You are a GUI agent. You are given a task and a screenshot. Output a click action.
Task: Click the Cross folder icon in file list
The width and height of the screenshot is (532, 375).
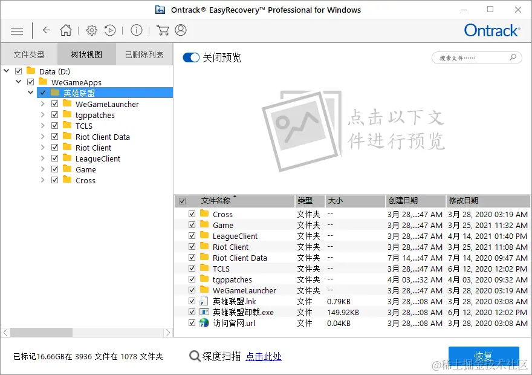204,214
